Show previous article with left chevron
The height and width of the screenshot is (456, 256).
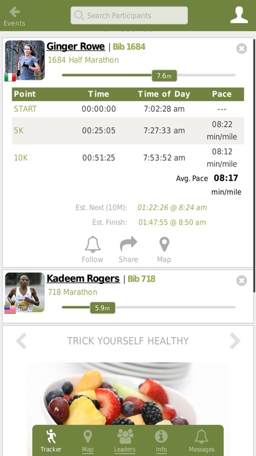click(x=21, y=341)
